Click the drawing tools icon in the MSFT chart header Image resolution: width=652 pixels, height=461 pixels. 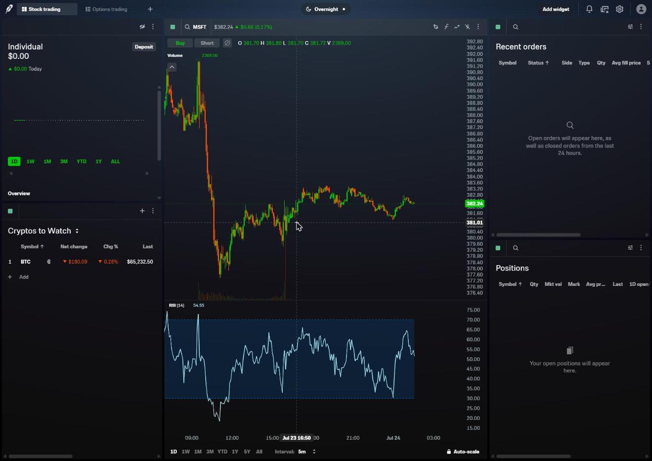[x=436, y=27]
